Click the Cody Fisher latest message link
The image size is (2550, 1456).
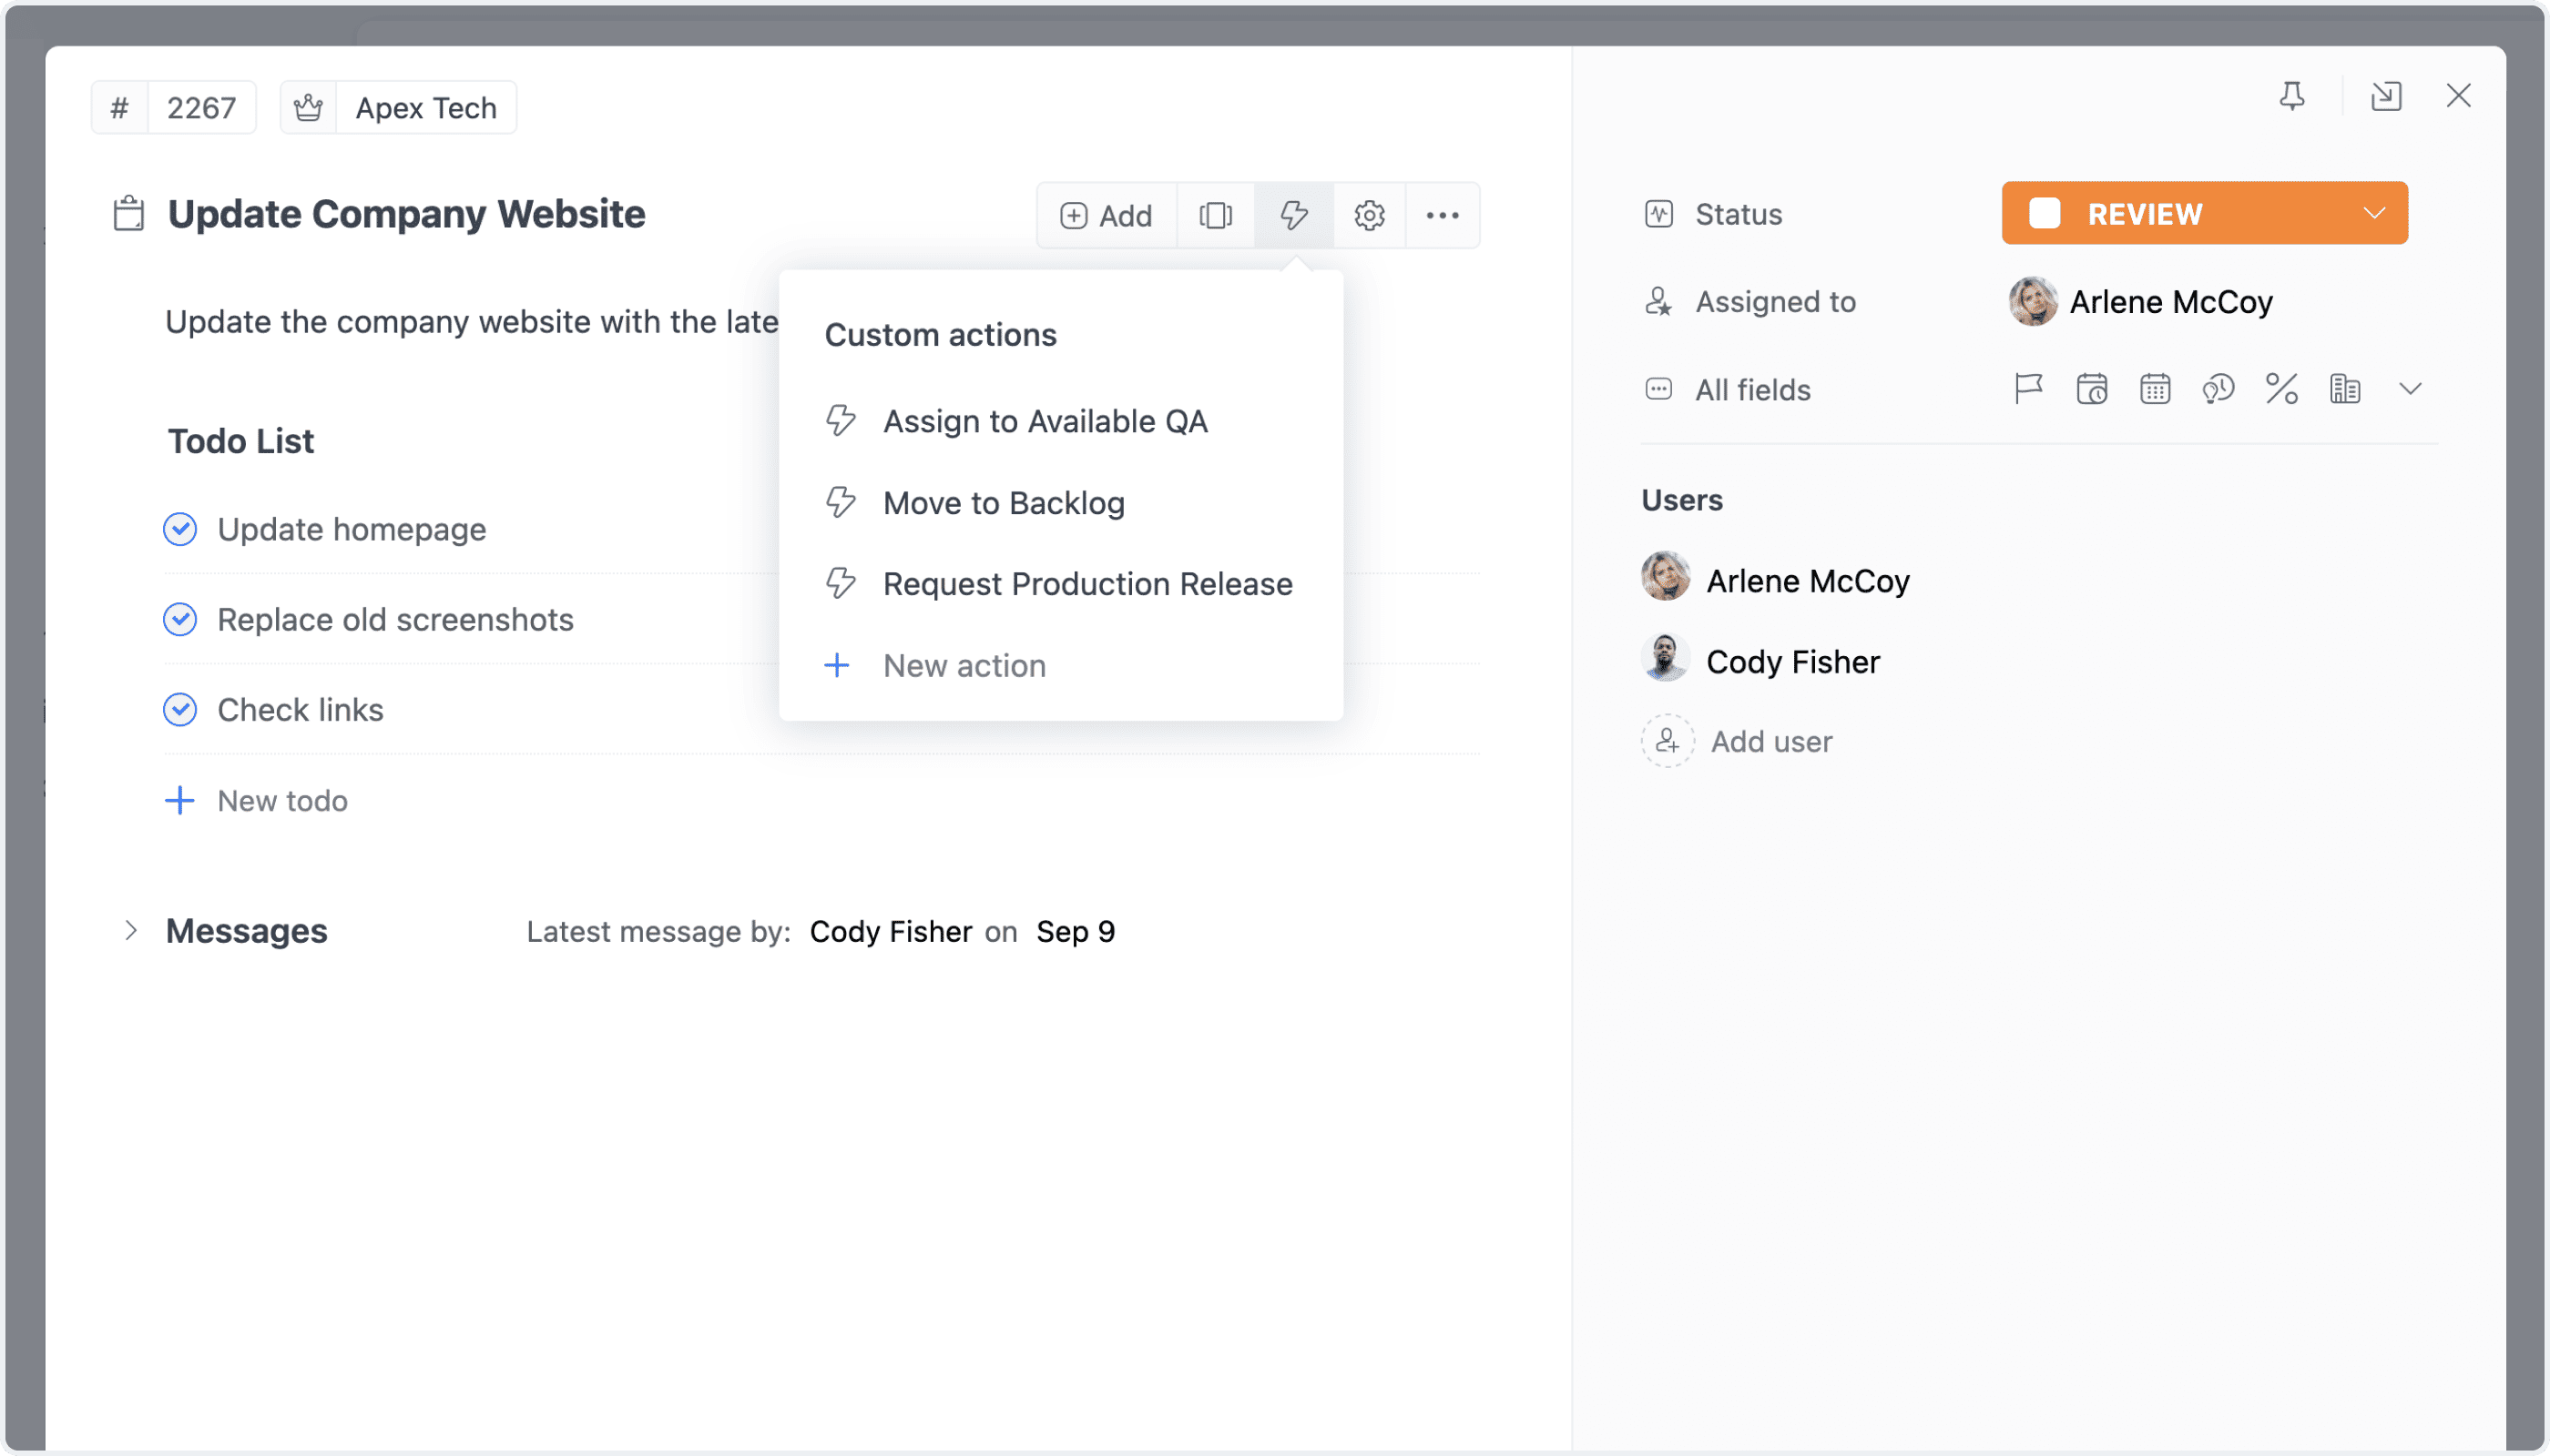click(892, 932)
